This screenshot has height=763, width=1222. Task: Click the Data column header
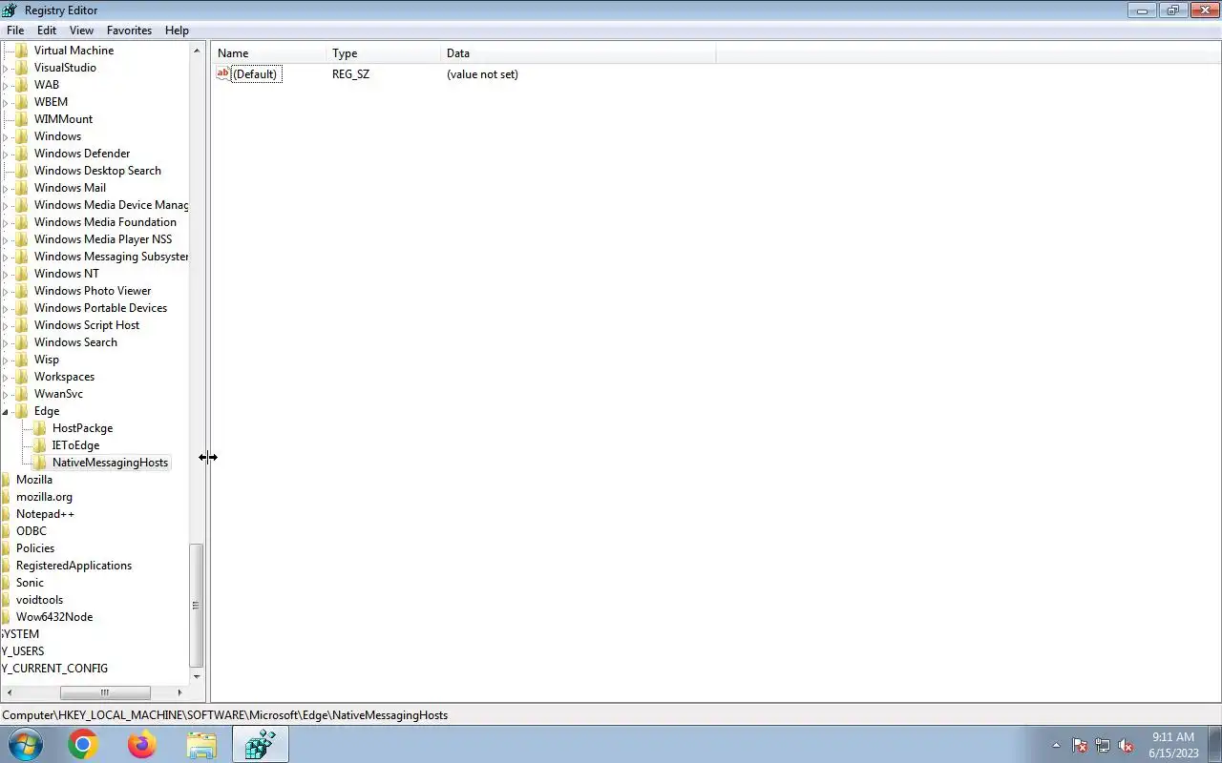[579, 53]
